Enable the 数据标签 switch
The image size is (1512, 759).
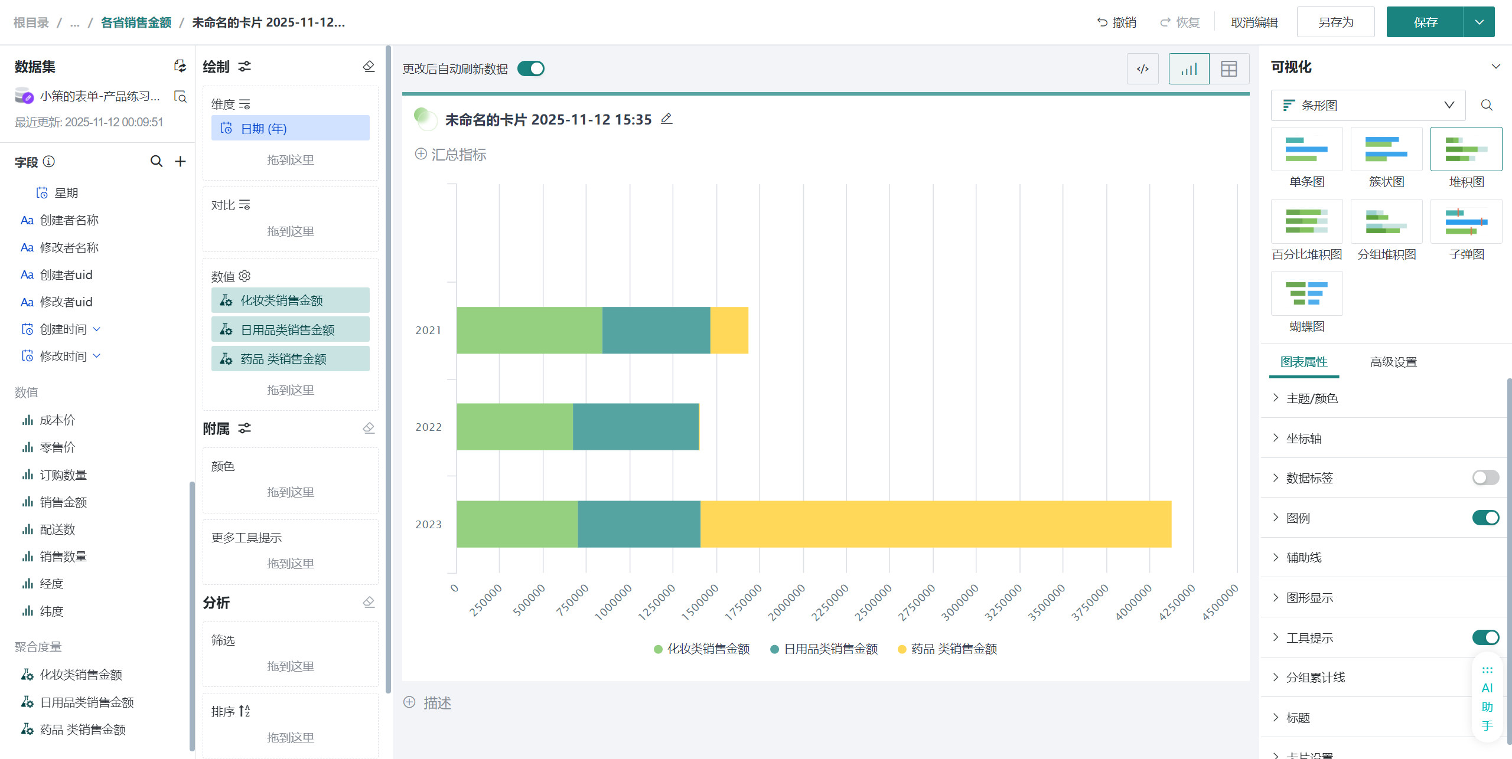click(1485, 477)
